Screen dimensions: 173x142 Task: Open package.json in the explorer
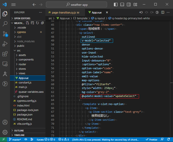pyautogui.click(x=27, y=114)
